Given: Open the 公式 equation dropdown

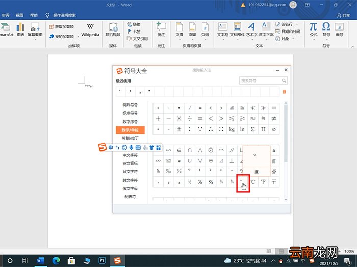Looking at the screenshot, I should [313, 31].
